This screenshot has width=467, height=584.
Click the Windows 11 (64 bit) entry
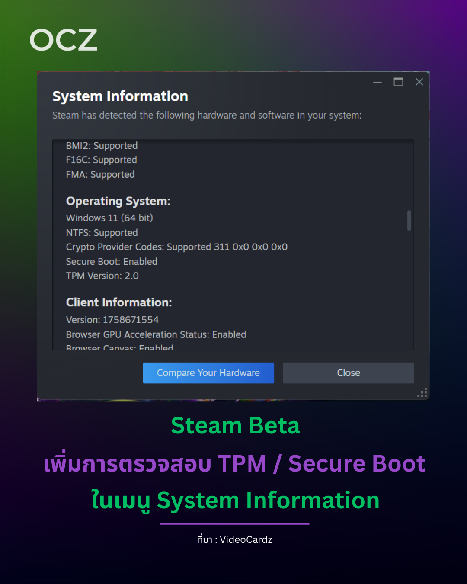(109, 218)
